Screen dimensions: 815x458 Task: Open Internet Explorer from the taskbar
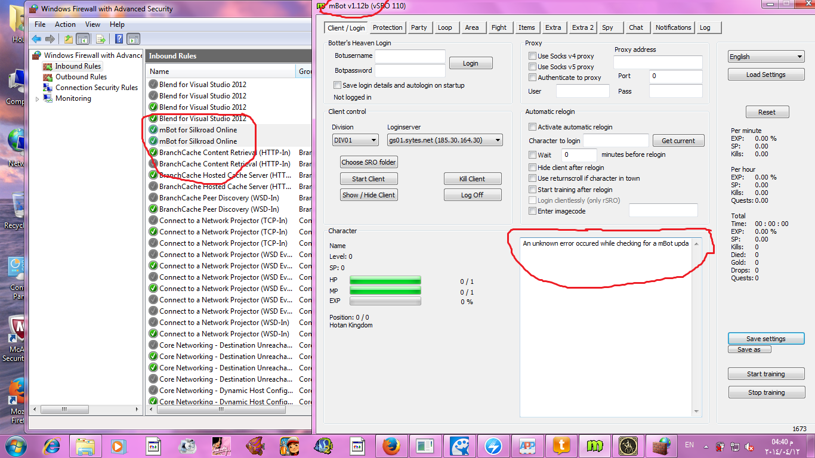[x=52, y=445]
